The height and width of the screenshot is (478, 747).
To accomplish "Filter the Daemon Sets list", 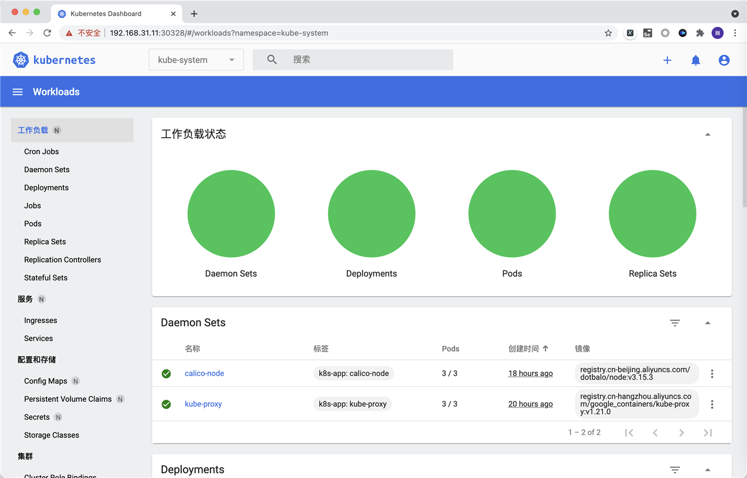I will coord(675,323).
